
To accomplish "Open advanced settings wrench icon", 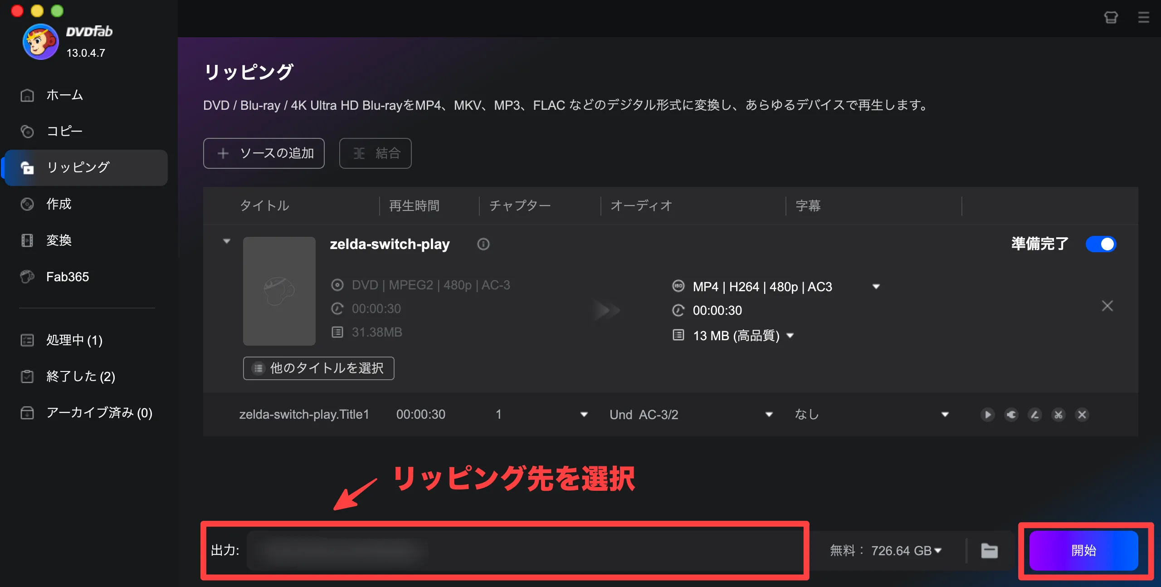I will point(1011,415).
